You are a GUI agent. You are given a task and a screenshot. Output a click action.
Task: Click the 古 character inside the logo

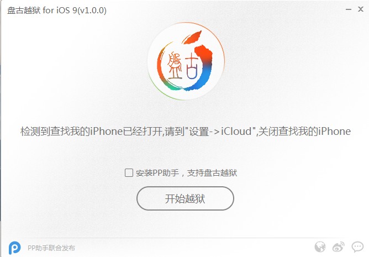(x=192, y=65)
